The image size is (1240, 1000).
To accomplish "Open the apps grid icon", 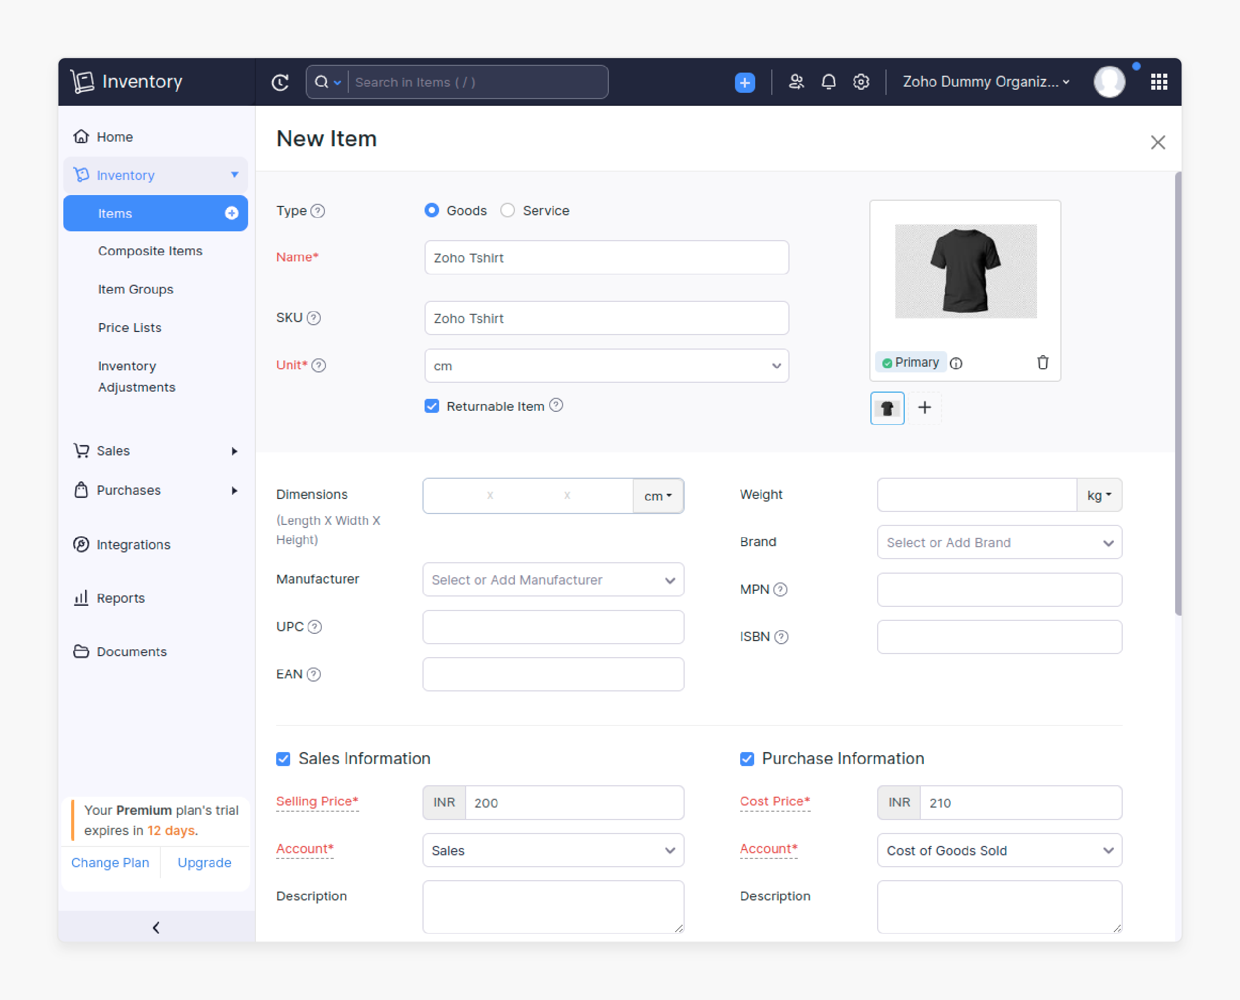I will [x=1159, y=82].
